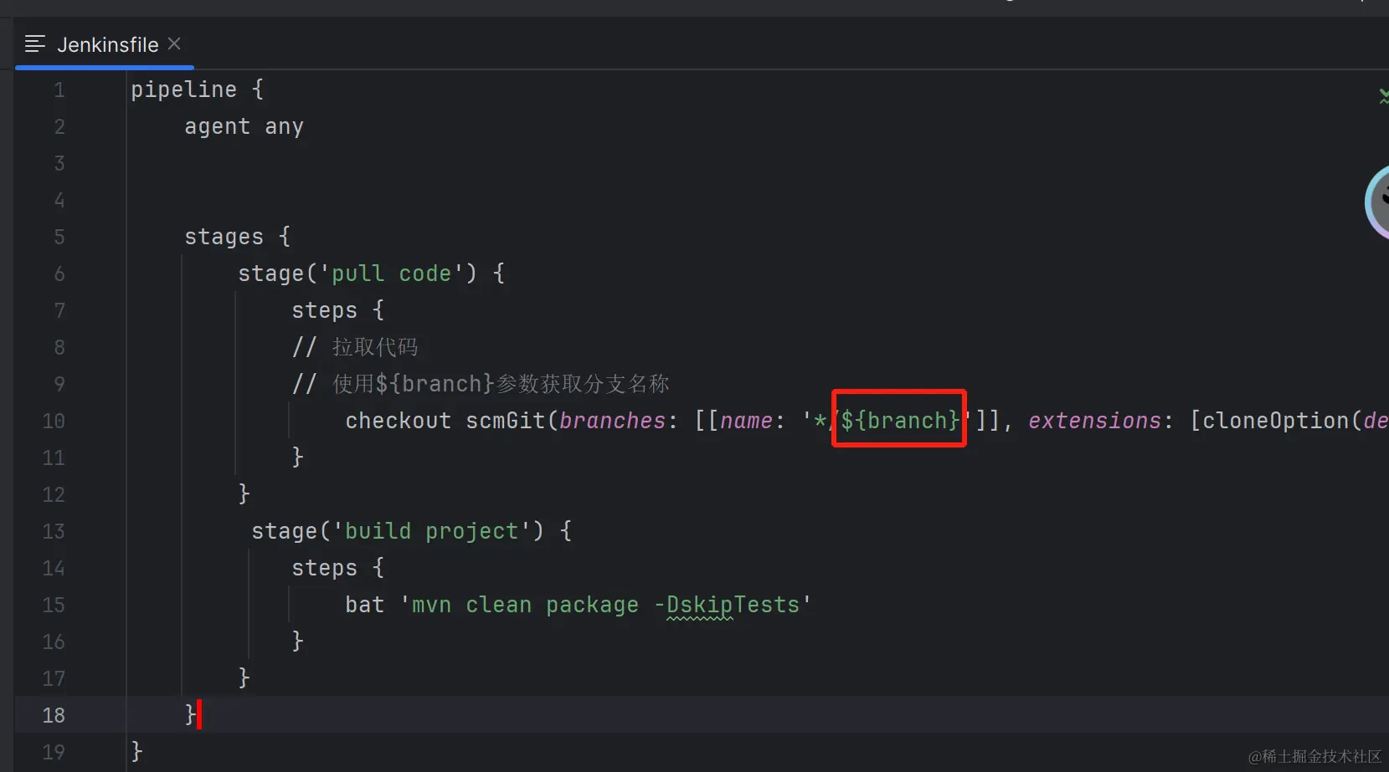Click the 'cloneOption' call
The image size is (1389, 772).
tap(1275, 421)
